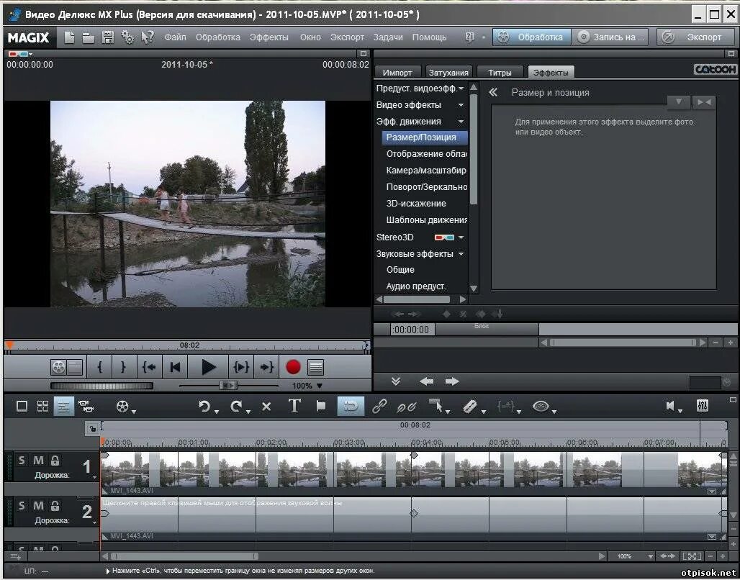Switch to the Титры tab
This screenshot has height=580, width=740.
coord(500,72)
